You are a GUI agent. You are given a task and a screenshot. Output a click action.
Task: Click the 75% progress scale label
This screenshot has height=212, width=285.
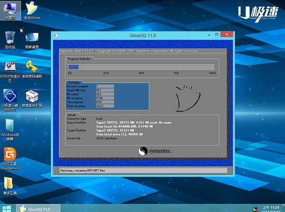[x=176, y=73]
